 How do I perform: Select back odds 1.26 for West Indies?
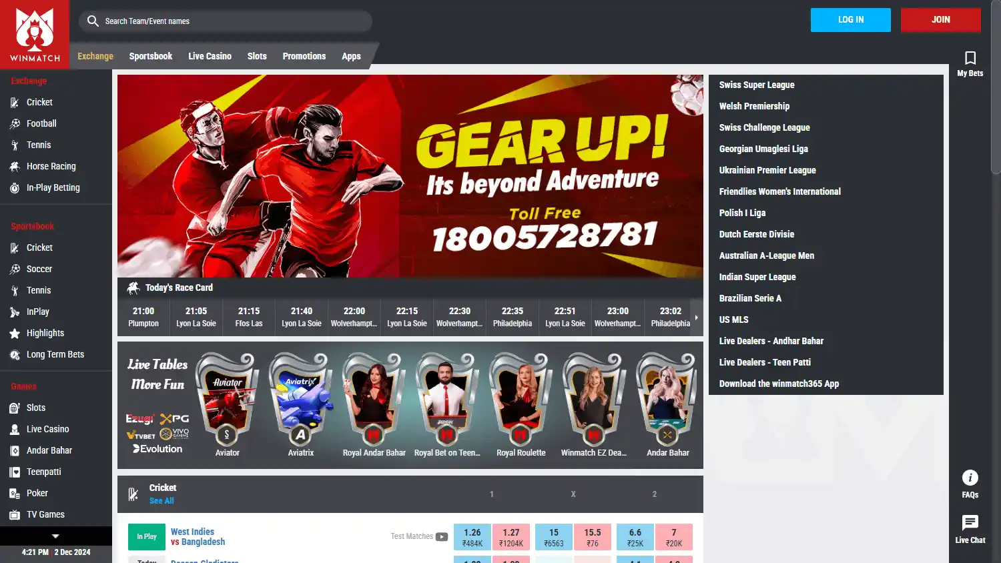click(472, 537)
